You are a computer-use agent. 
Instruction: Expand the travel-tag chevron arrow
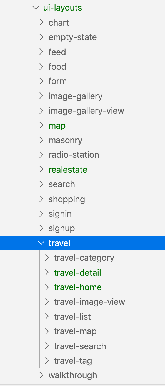tap(47, 361)
